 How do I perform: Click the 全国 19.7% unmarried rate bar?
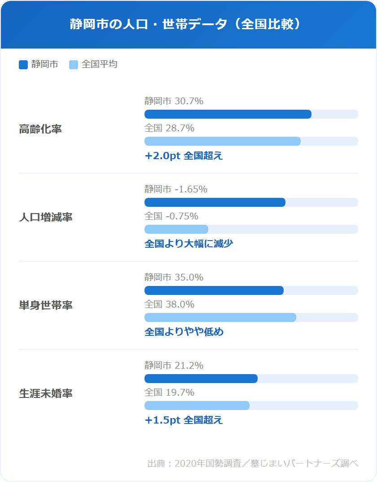(x=197, y=406)
